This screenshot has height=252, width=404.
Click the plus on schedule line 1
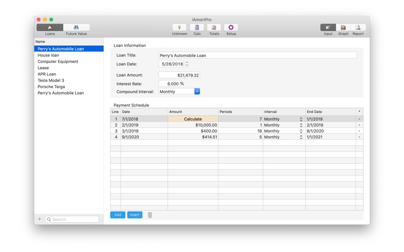pyautogui.click(x=359, y=119)
